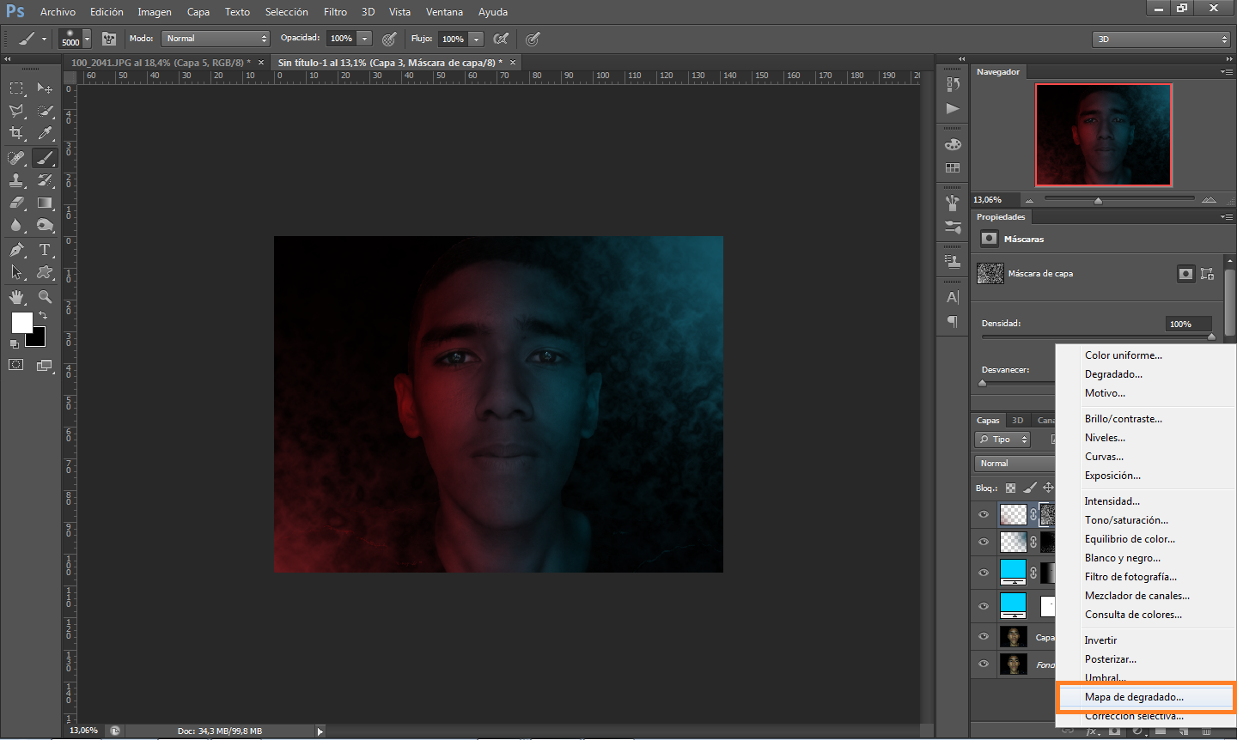Open the Flujo value dropdown arrow
The height and width of the screenshot is (740, 1237).
[x=477, y=39]
